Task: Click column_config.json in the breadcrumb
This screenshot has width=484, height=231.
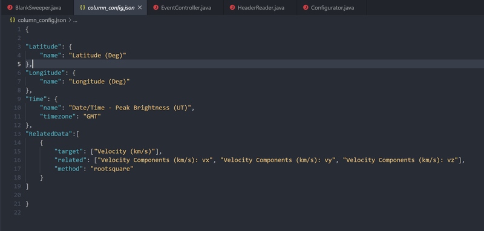Action: (42, 20)
